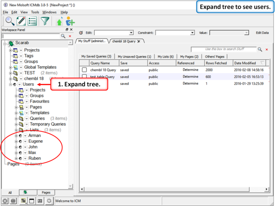Open the Tools menu
Image resolution: width=275 pixels, height=206 pixels.
(x=35, y=12)
